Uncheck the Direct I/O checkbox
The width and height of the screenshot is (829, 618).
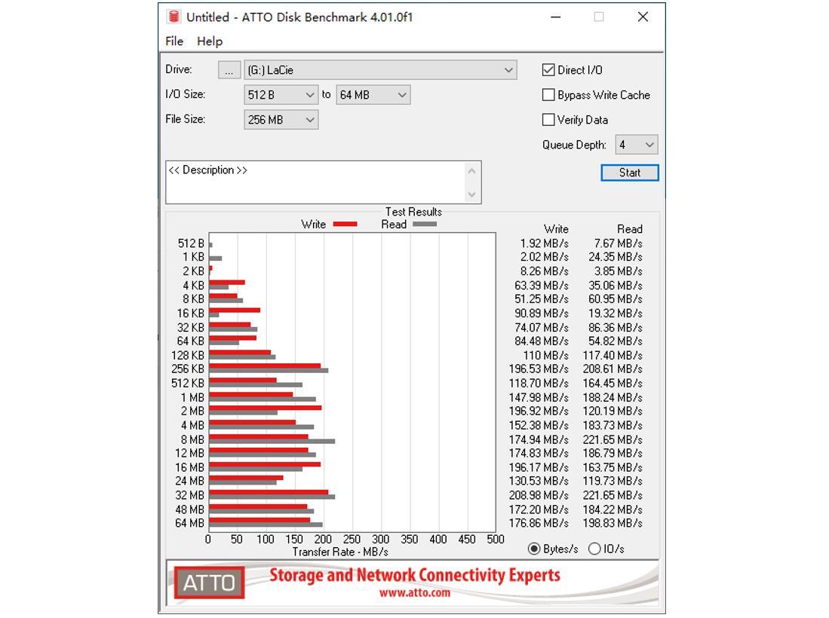click(x=548, y=70)
